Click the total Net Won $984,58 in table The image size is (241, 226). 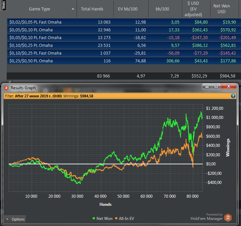click(x=228, y=76)
